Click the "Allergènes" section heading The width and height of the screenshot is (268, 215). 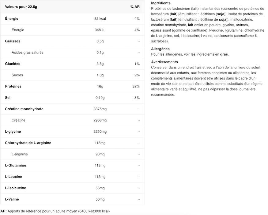(x=160, y=49)
